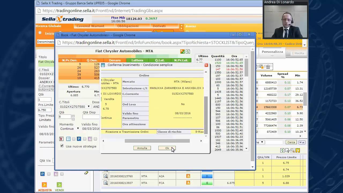The image size is (343, 193).
Task: Open the Covered Warrant tab
Action: [x=90, y=26]
